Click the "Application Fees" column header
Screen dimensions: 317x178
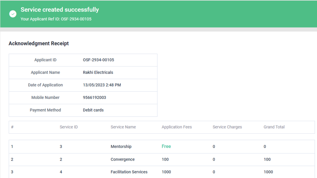pyautogui.click(x=176, y=127)
